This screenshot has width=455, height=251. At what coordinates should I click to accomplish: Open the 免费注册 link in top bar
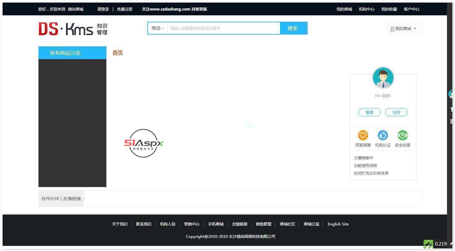point(125,9)
